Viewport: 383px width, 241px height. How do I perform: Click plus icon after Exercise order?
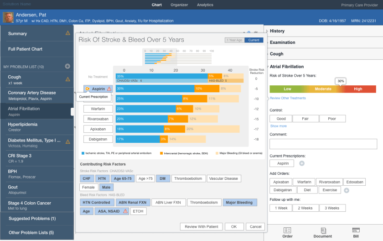347,190
